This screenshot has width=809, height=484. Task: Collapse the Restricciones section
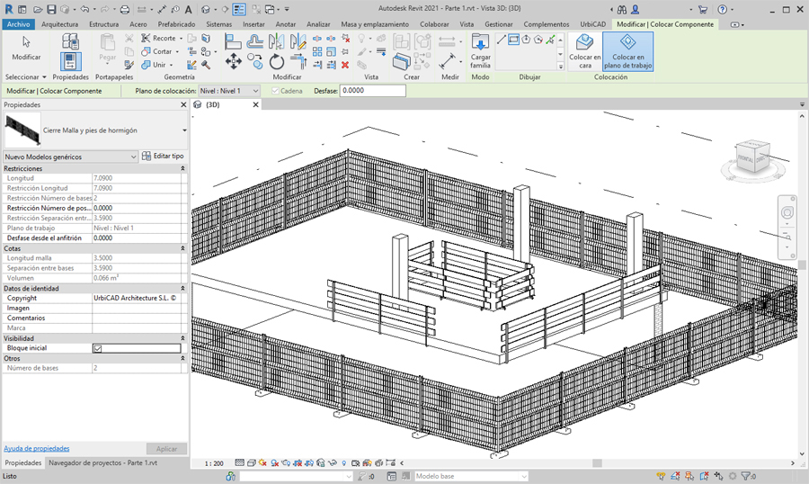point(183,168)
